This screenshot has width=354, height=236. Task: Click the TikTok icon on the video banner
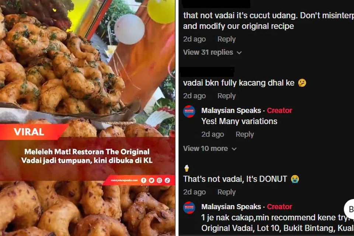(167, 180)
